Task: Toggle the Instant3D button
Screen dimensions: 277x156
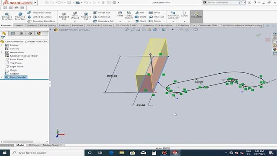Action: 196,17
